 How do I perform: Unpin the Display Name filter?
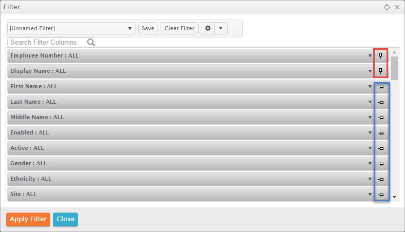[380, 71]
